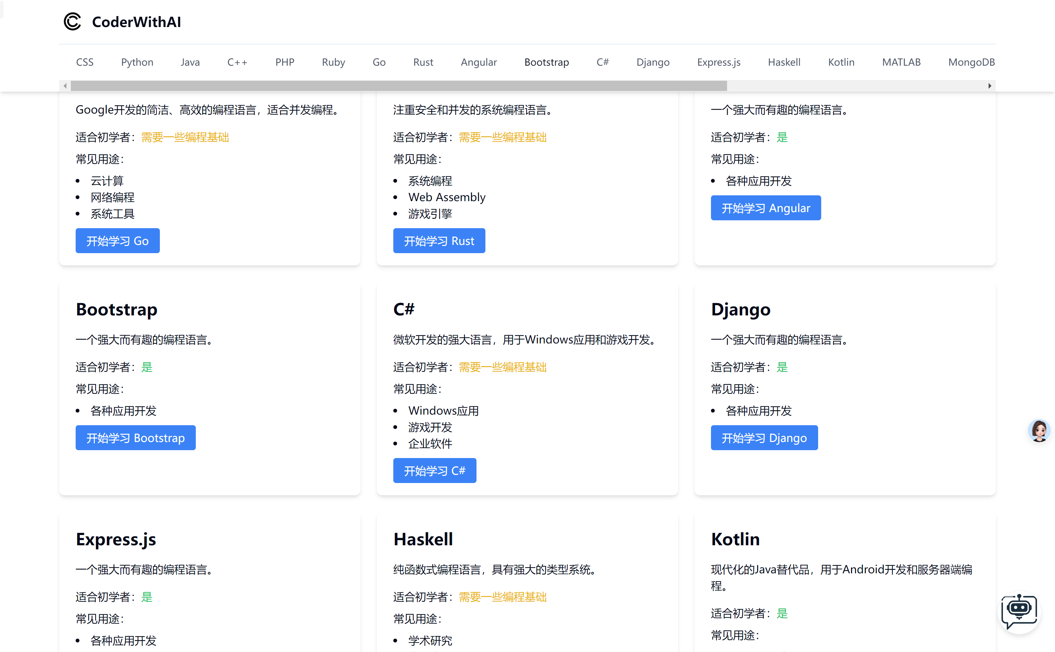The image size is (1055, 652).
Task: Select the Django nav tab
Action: click(653, 62)
